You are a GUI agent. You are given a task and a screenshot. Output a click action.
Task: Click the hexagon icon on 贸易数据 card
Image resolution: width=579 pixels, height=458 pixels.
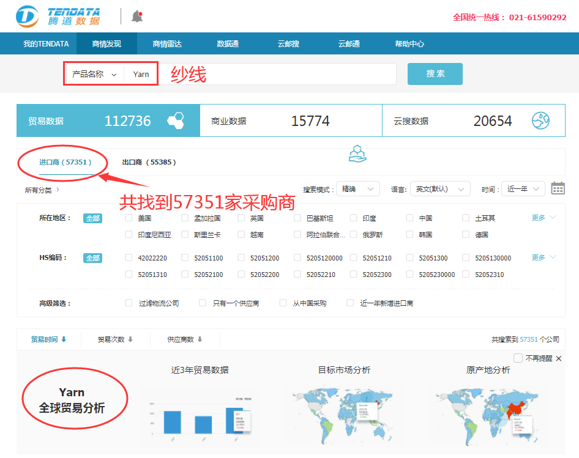tap(176, 120)
